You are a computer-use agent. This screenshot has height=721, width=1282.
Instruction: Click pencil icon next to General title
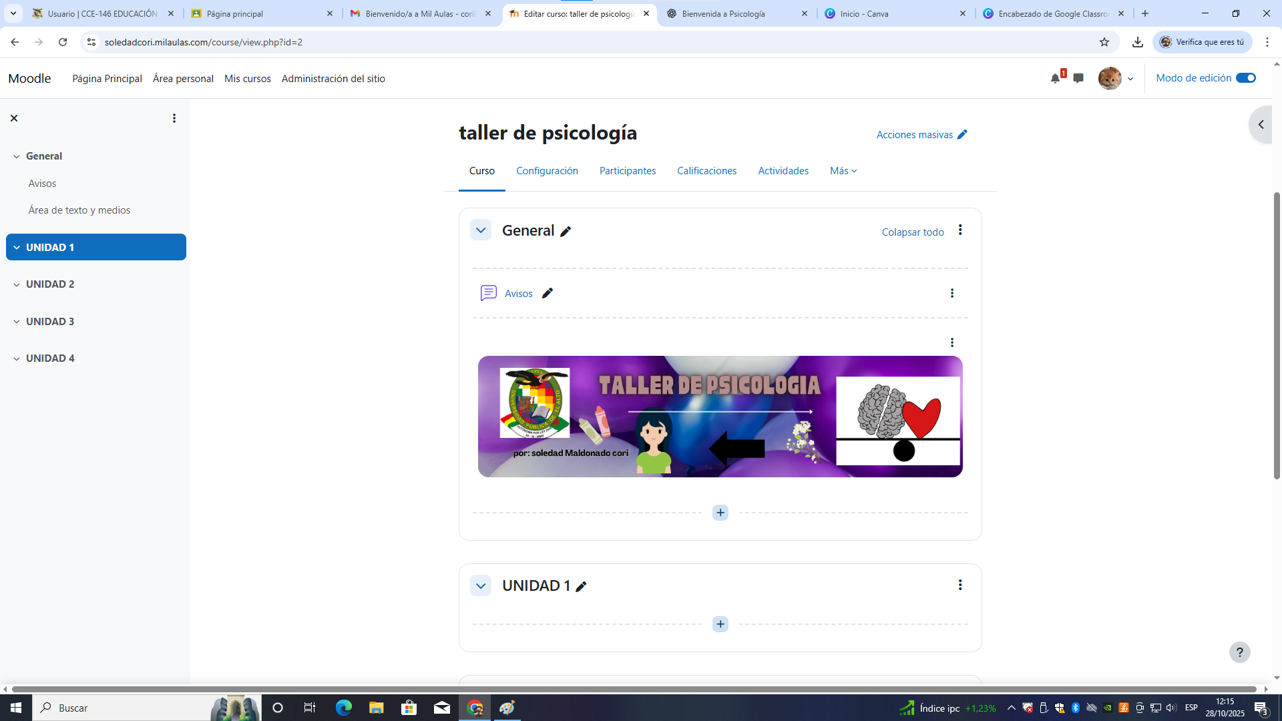point(566,232)
